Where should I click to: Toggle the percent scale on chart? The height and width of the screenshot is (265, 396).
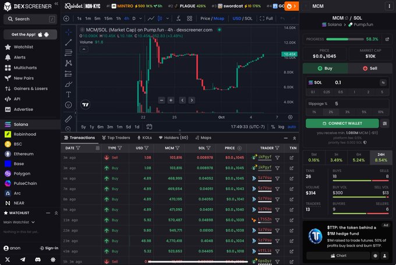tap(273, 127)
